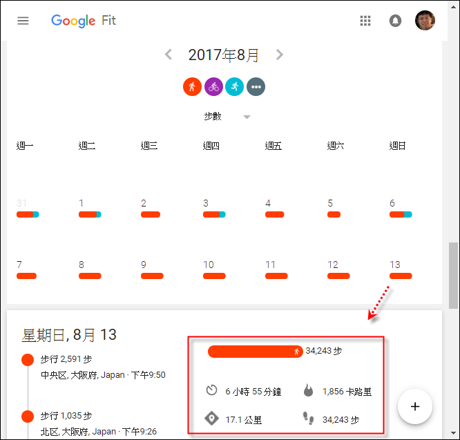Open the notifications bell

tap(395, 21)
